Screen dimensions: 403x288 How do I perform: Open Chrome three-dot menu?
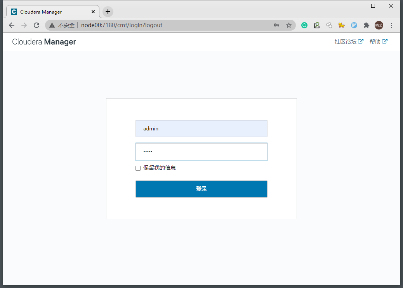391,25
